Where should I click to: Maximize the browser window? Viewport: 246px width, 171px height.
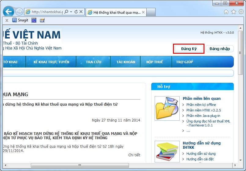(x=225, y=3)
